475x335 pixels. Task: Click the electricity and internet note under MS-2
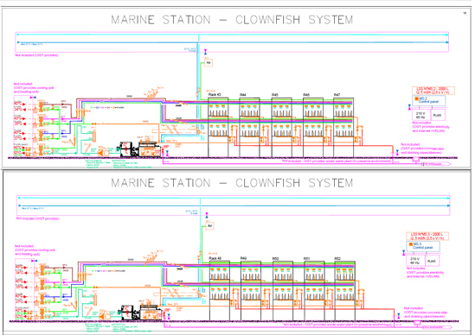[x=431, y=127]
